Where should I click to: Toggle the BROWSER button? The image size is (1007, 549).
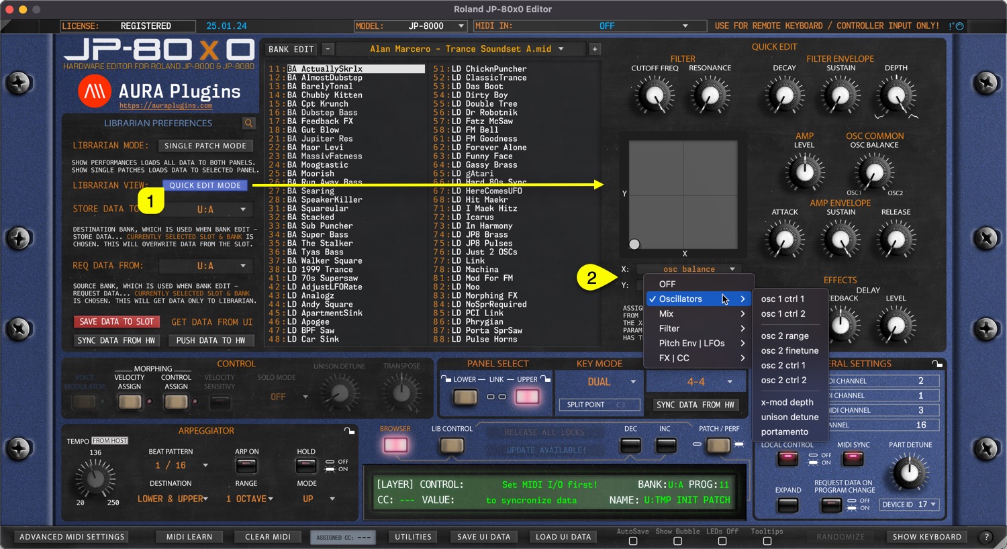(x=395, y=445)
